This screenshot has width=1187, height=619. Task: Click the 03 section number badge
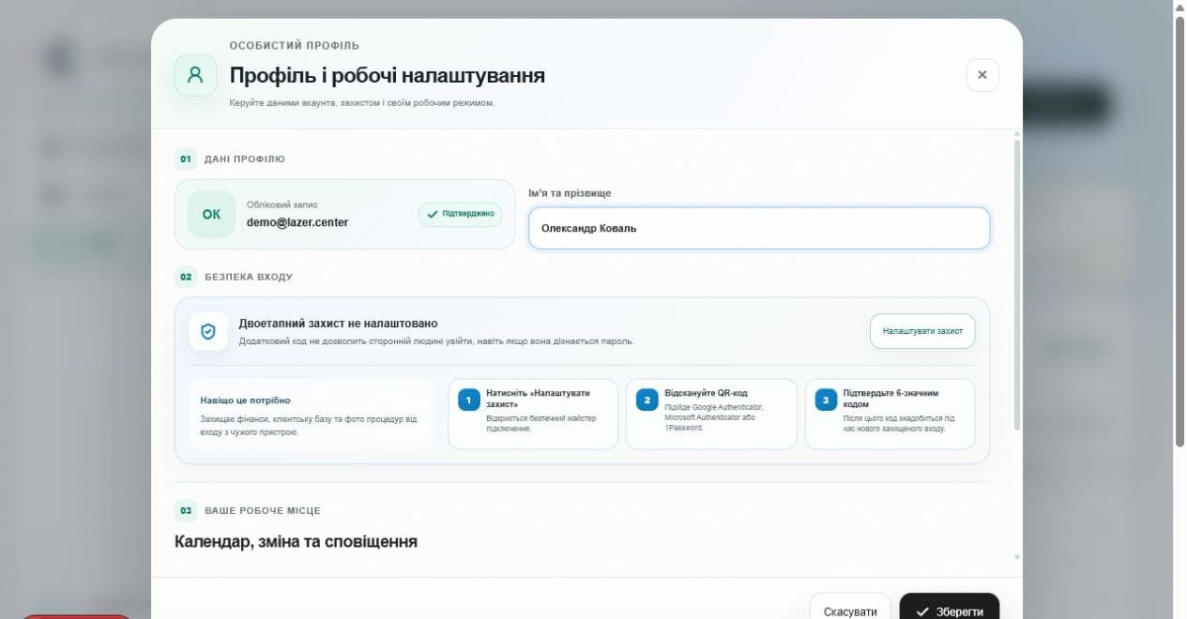click(x=186, y=510)
